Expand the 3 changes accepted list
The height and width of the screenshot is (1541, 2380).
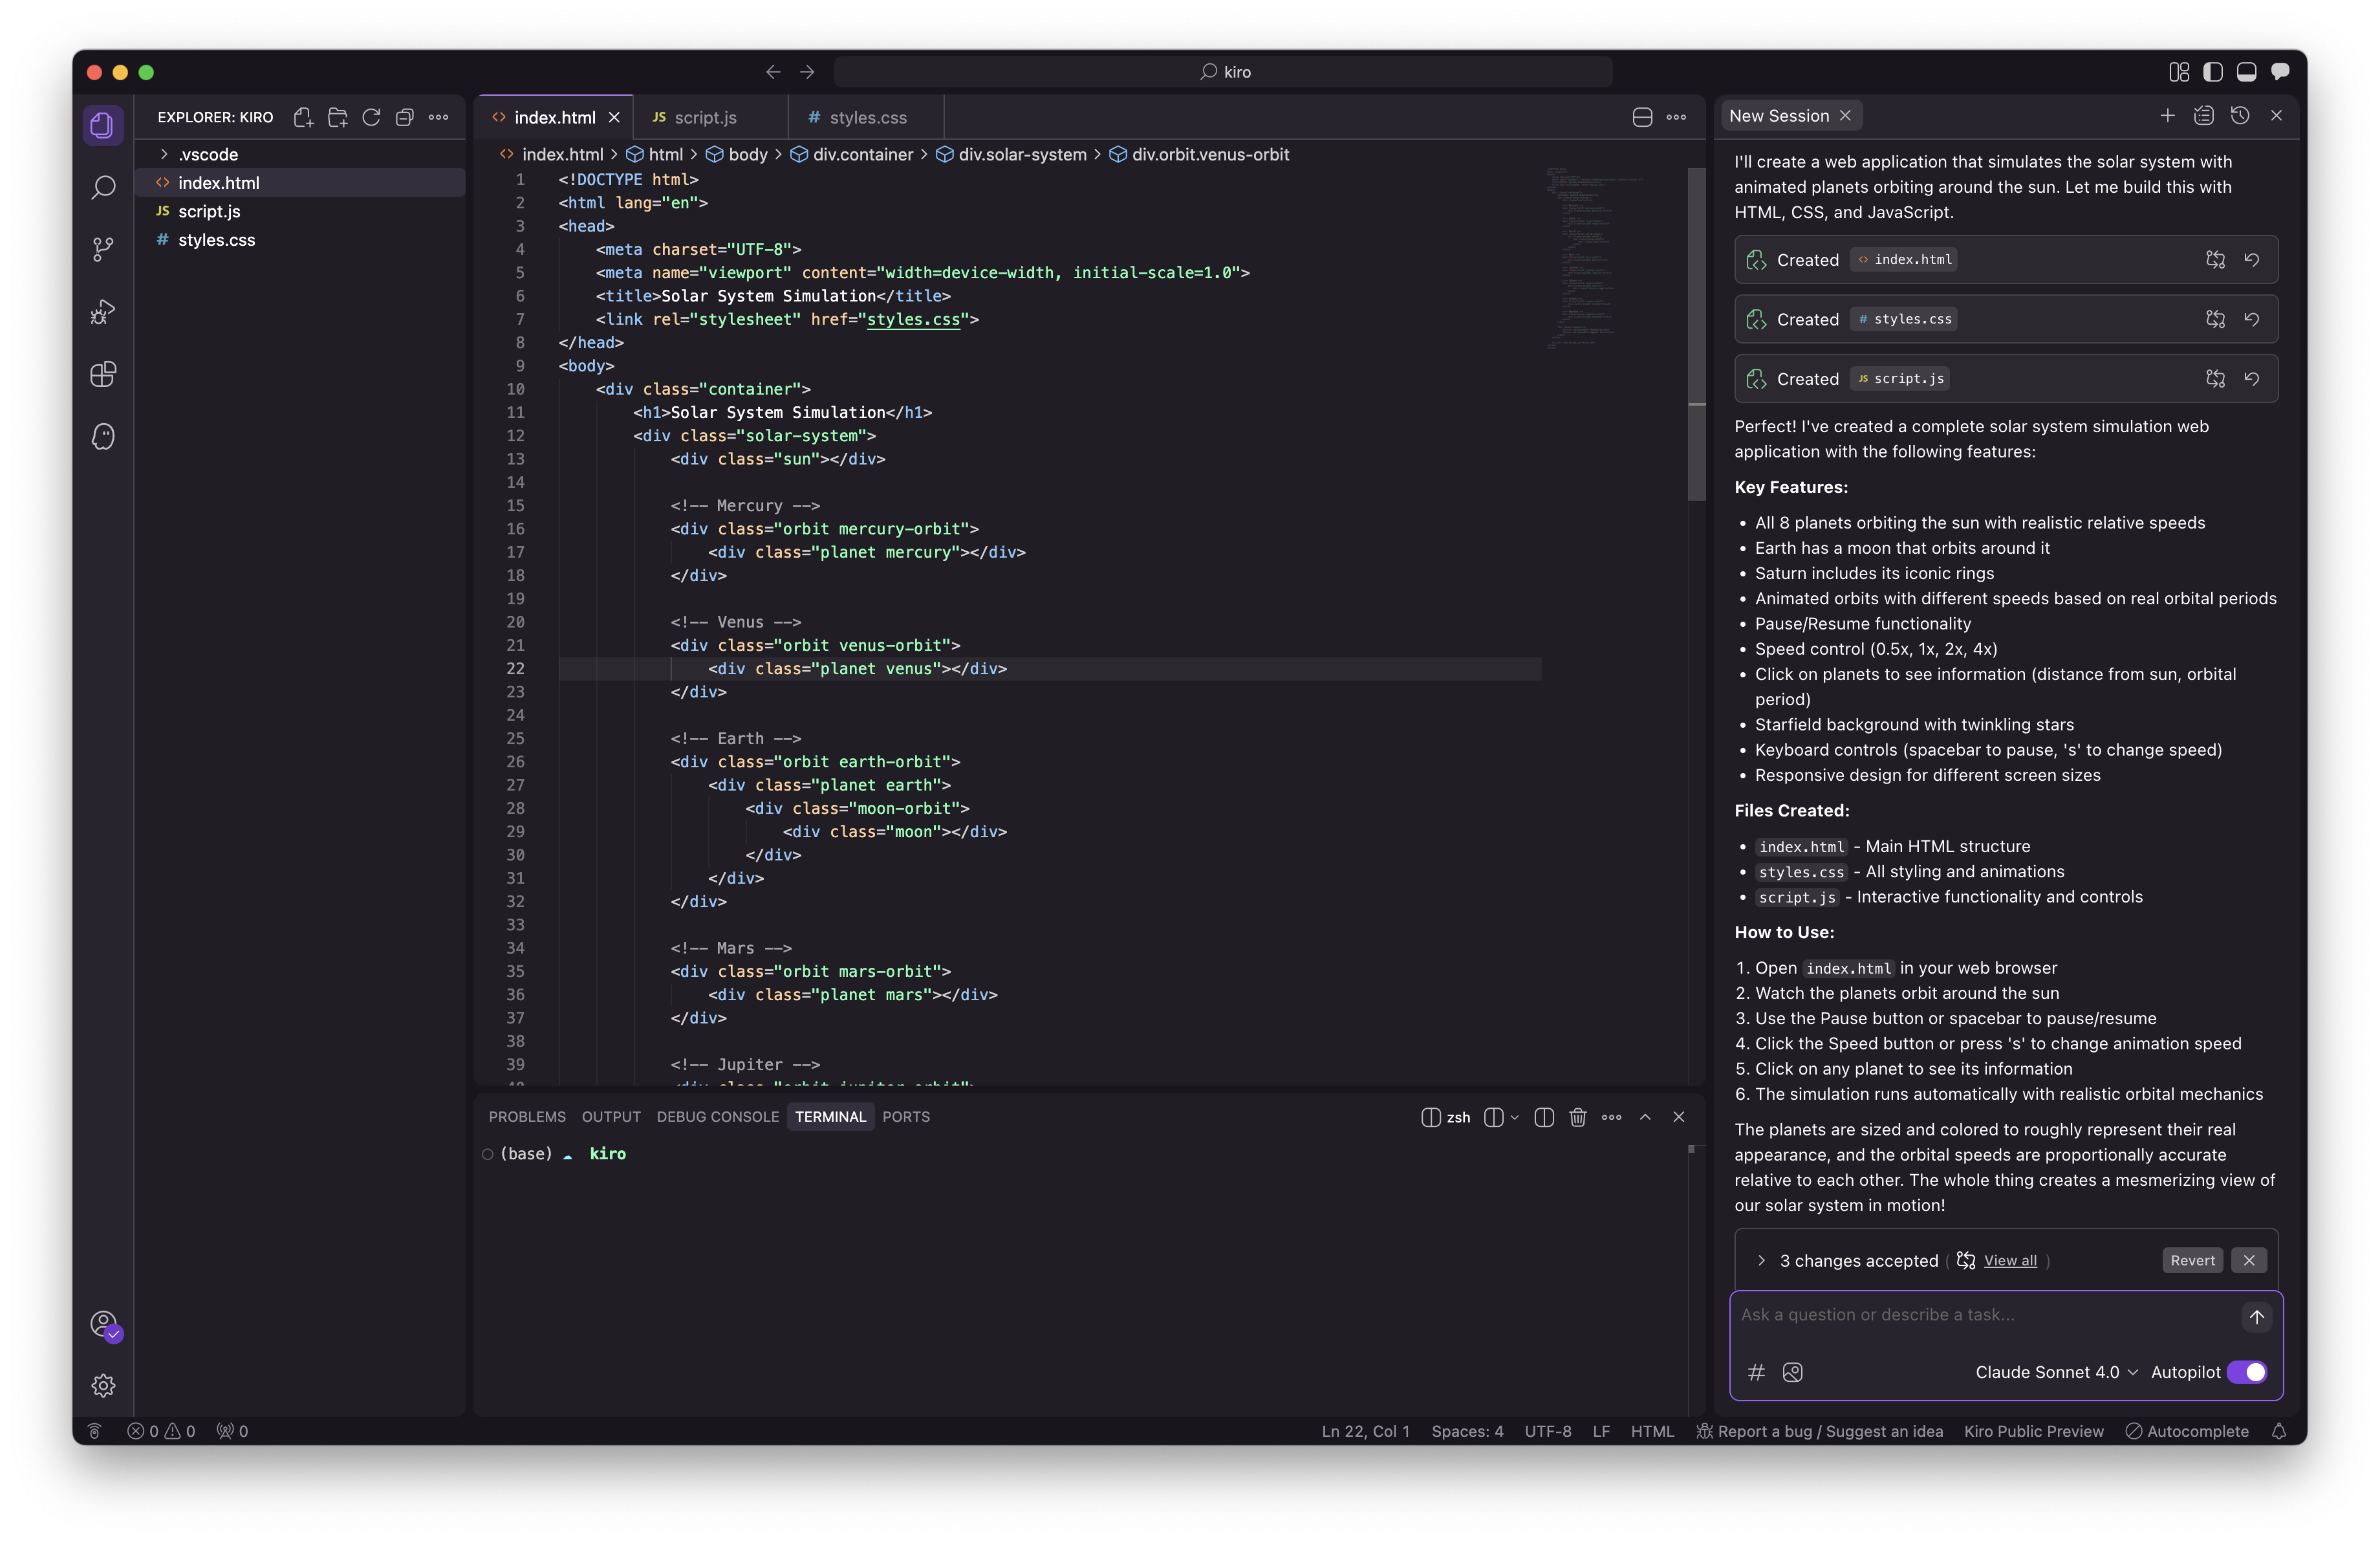pos(1761,1260)
